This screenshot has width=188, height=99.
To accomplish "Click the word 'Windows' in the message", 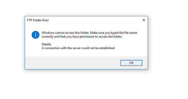I will click(x=48, y=33).
